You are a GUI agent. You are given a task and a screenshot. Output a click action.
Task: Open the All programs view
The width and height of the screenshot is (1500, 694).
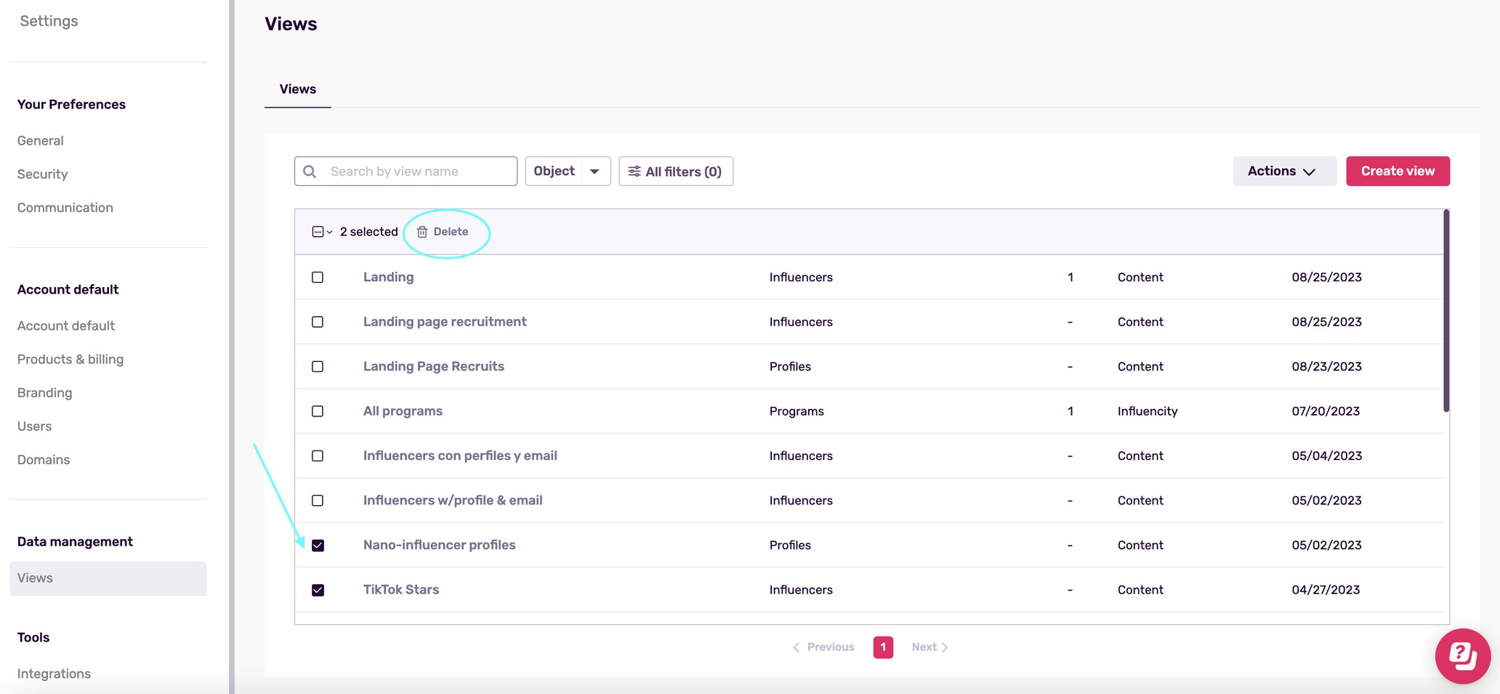[403, 411]
